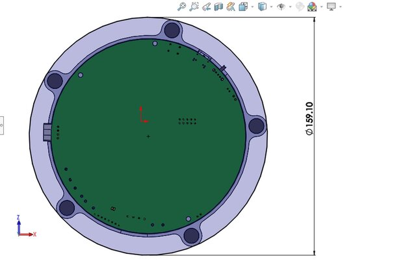Expand the Display Style dropdown arrow
The image size is (416, 261).
point(270,7)
